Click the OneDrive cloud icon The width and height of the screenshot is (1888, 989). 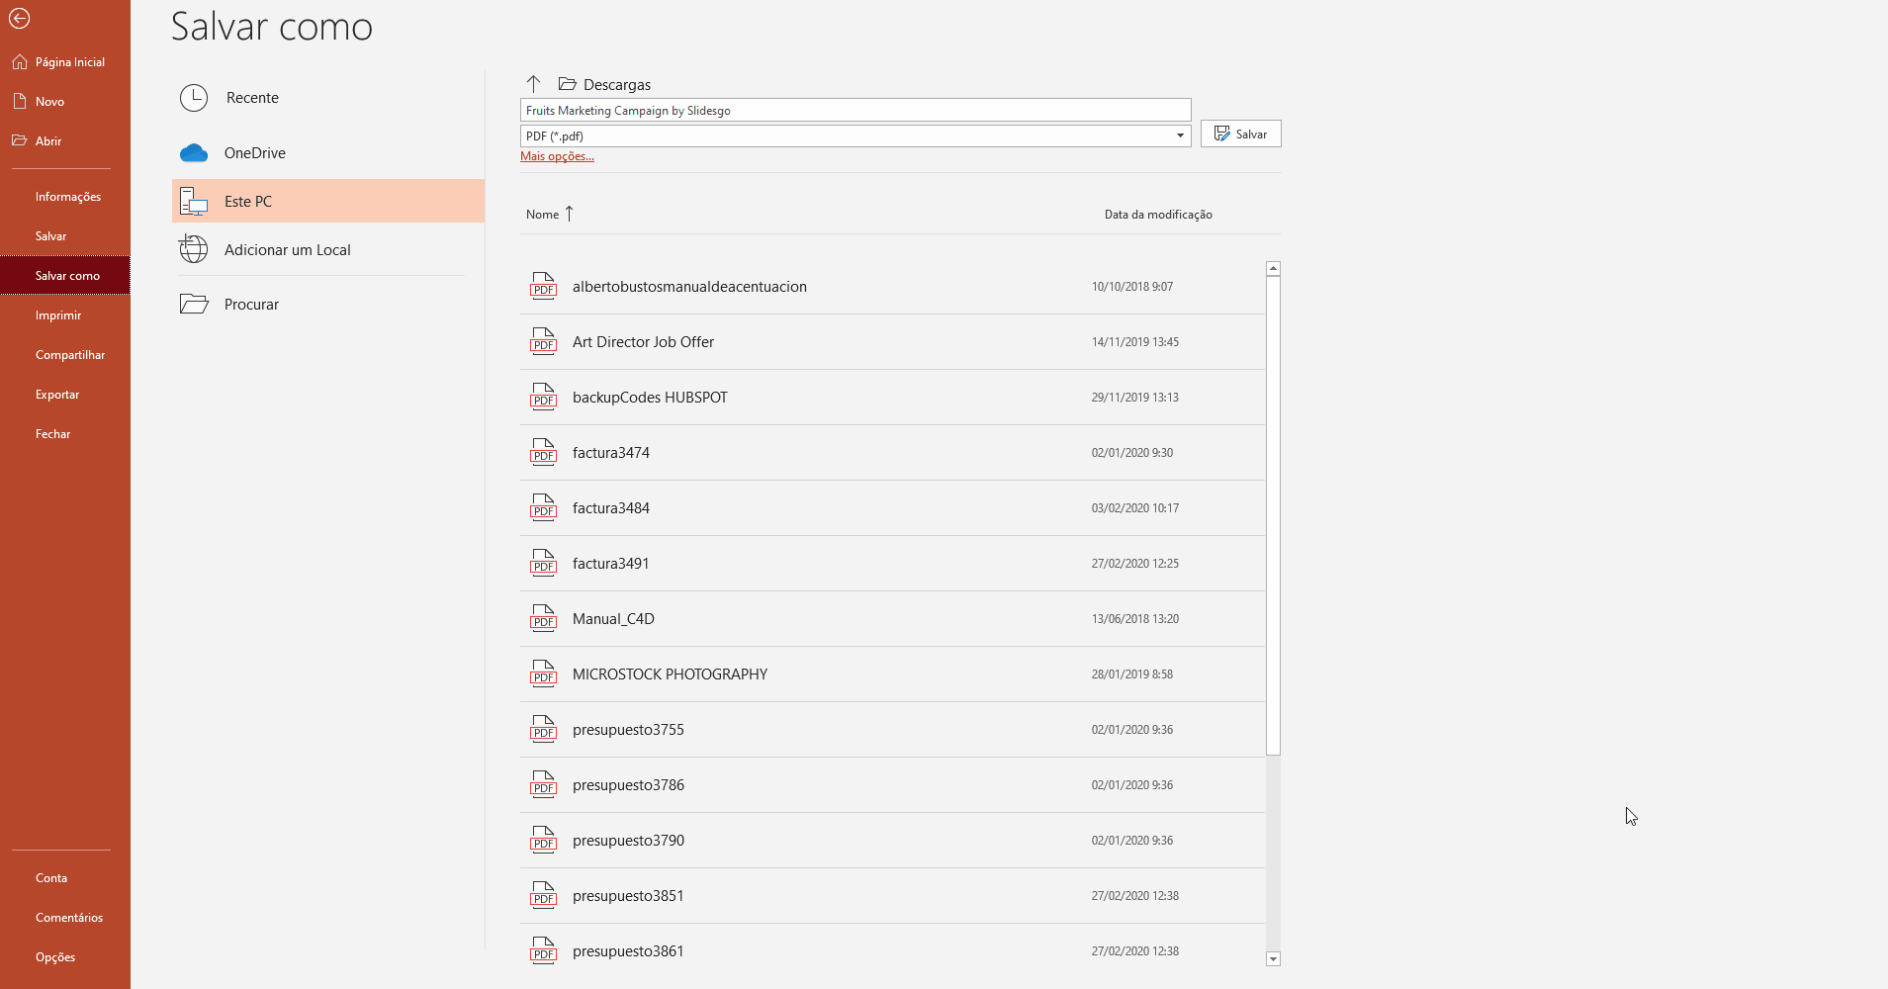[194, 153]
